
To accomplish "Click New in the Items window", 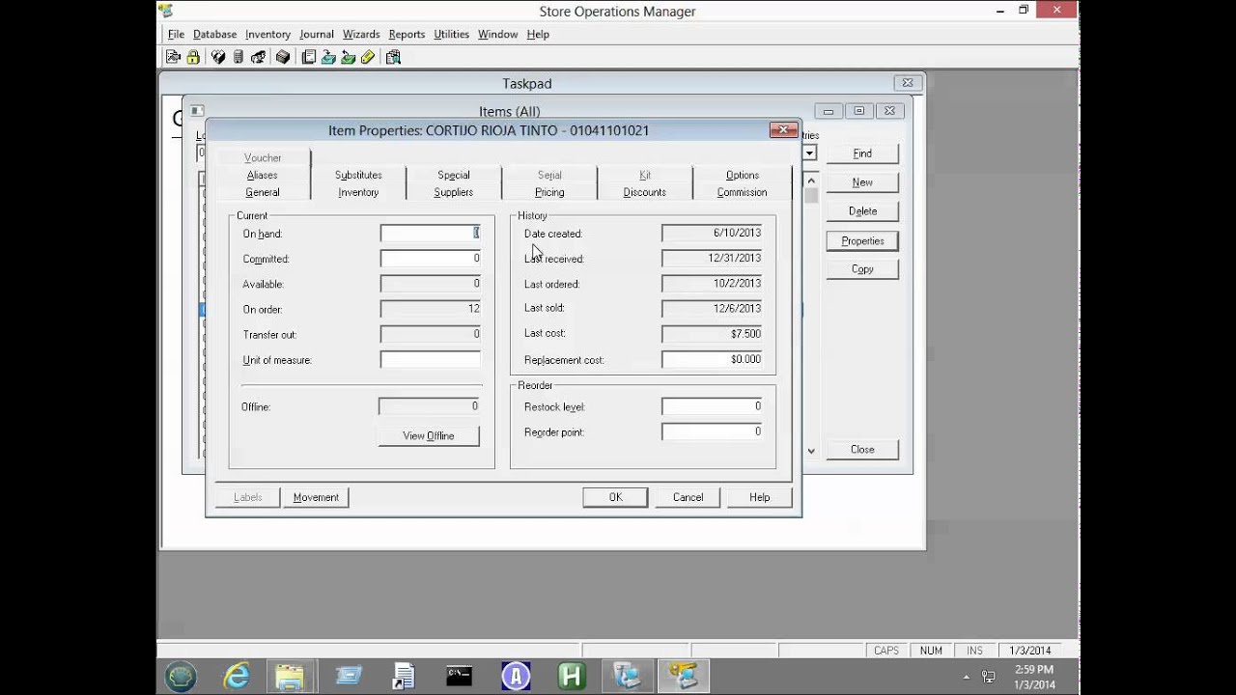I will [x=862, y=182].
